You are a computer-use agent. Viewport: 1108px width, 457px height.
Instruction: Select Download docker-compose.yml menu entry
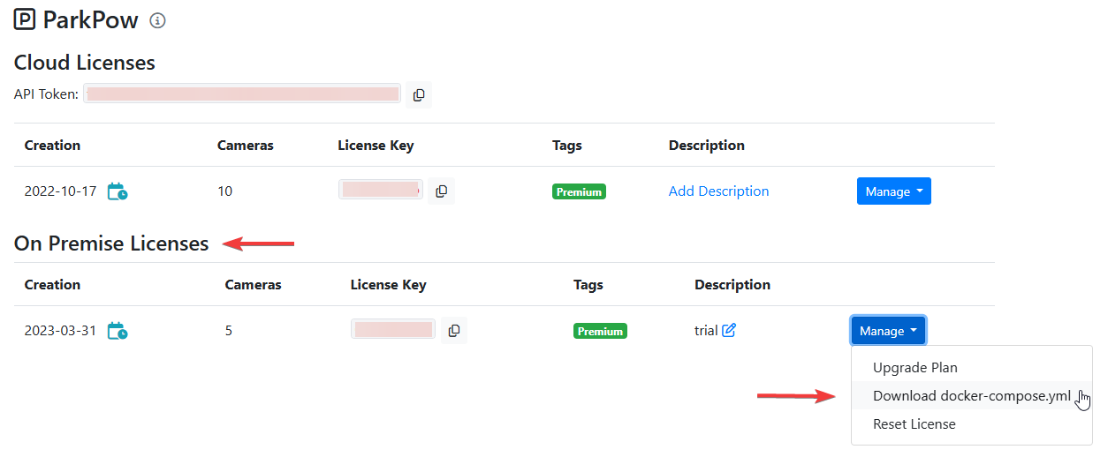pyautogui.click(x=972, y=395)
